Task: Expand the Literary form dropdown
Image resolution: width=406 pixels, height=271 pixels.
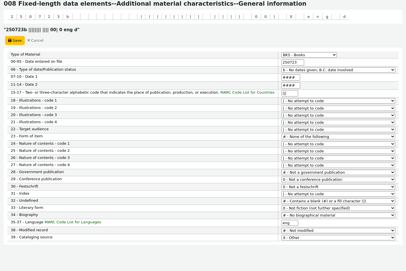Action: tap(338, 208)
